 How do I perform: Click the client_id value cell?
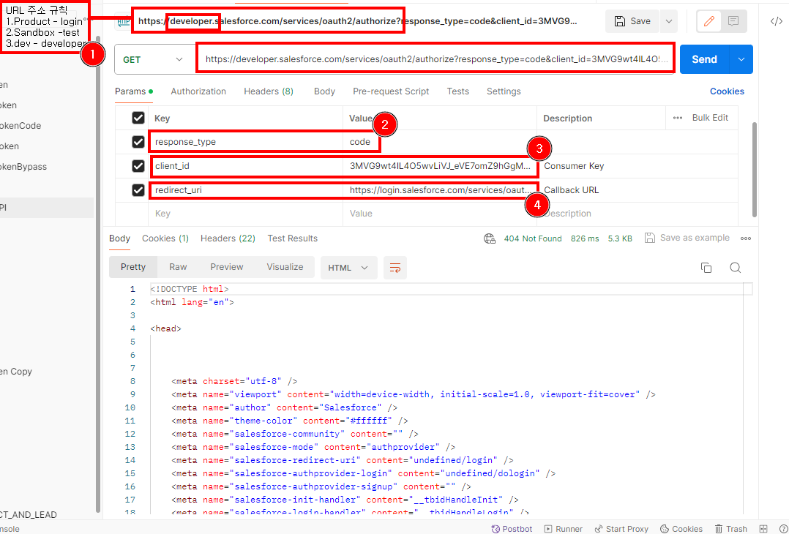point(440,166)
